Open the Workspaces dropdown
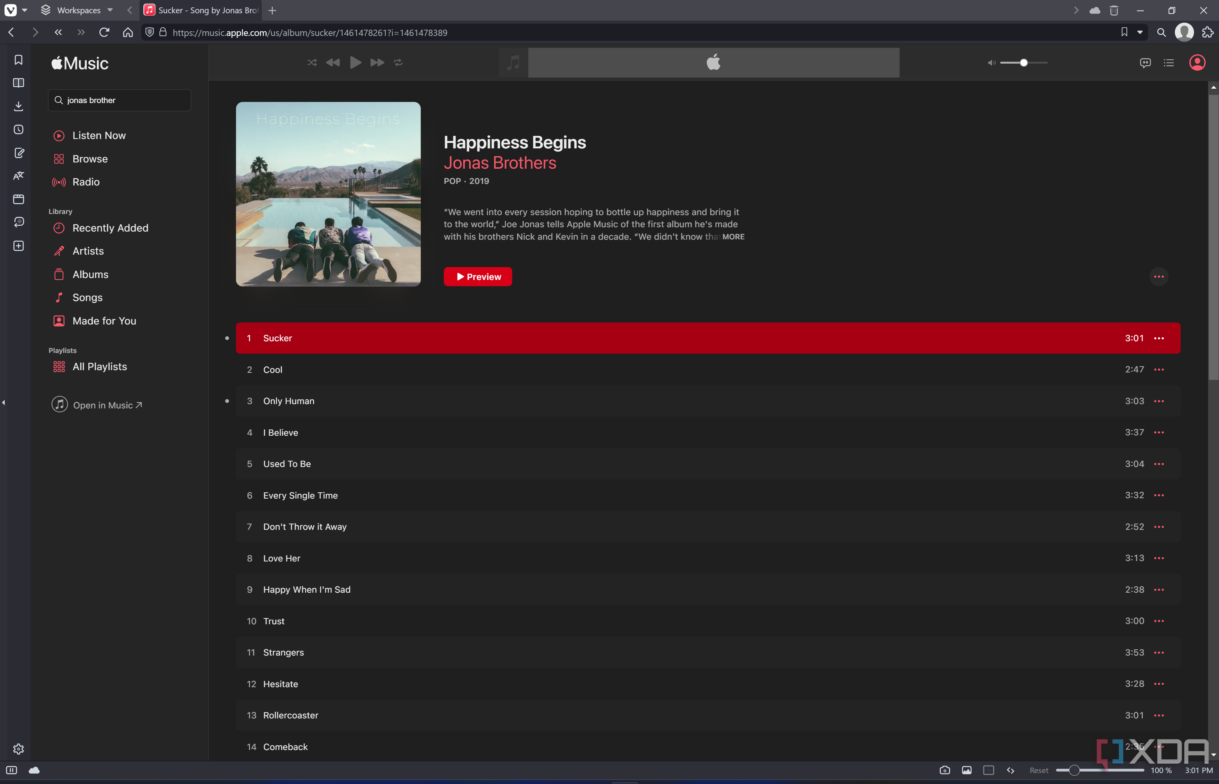The width and height of the screenshot is (1219, 784). coord(77,10)
